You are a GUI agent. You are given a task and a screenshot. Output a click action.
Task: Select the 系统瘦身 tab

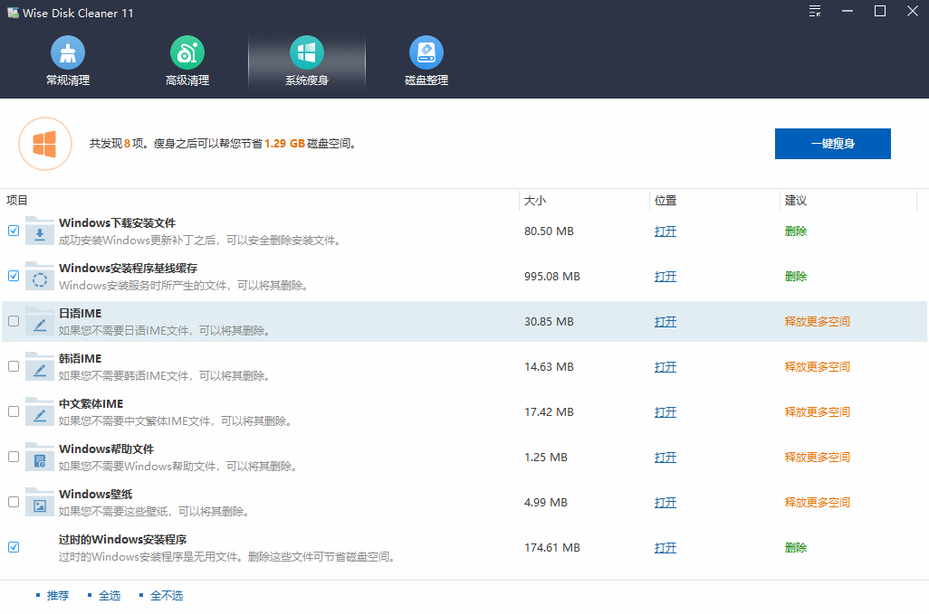click(307, 61)
